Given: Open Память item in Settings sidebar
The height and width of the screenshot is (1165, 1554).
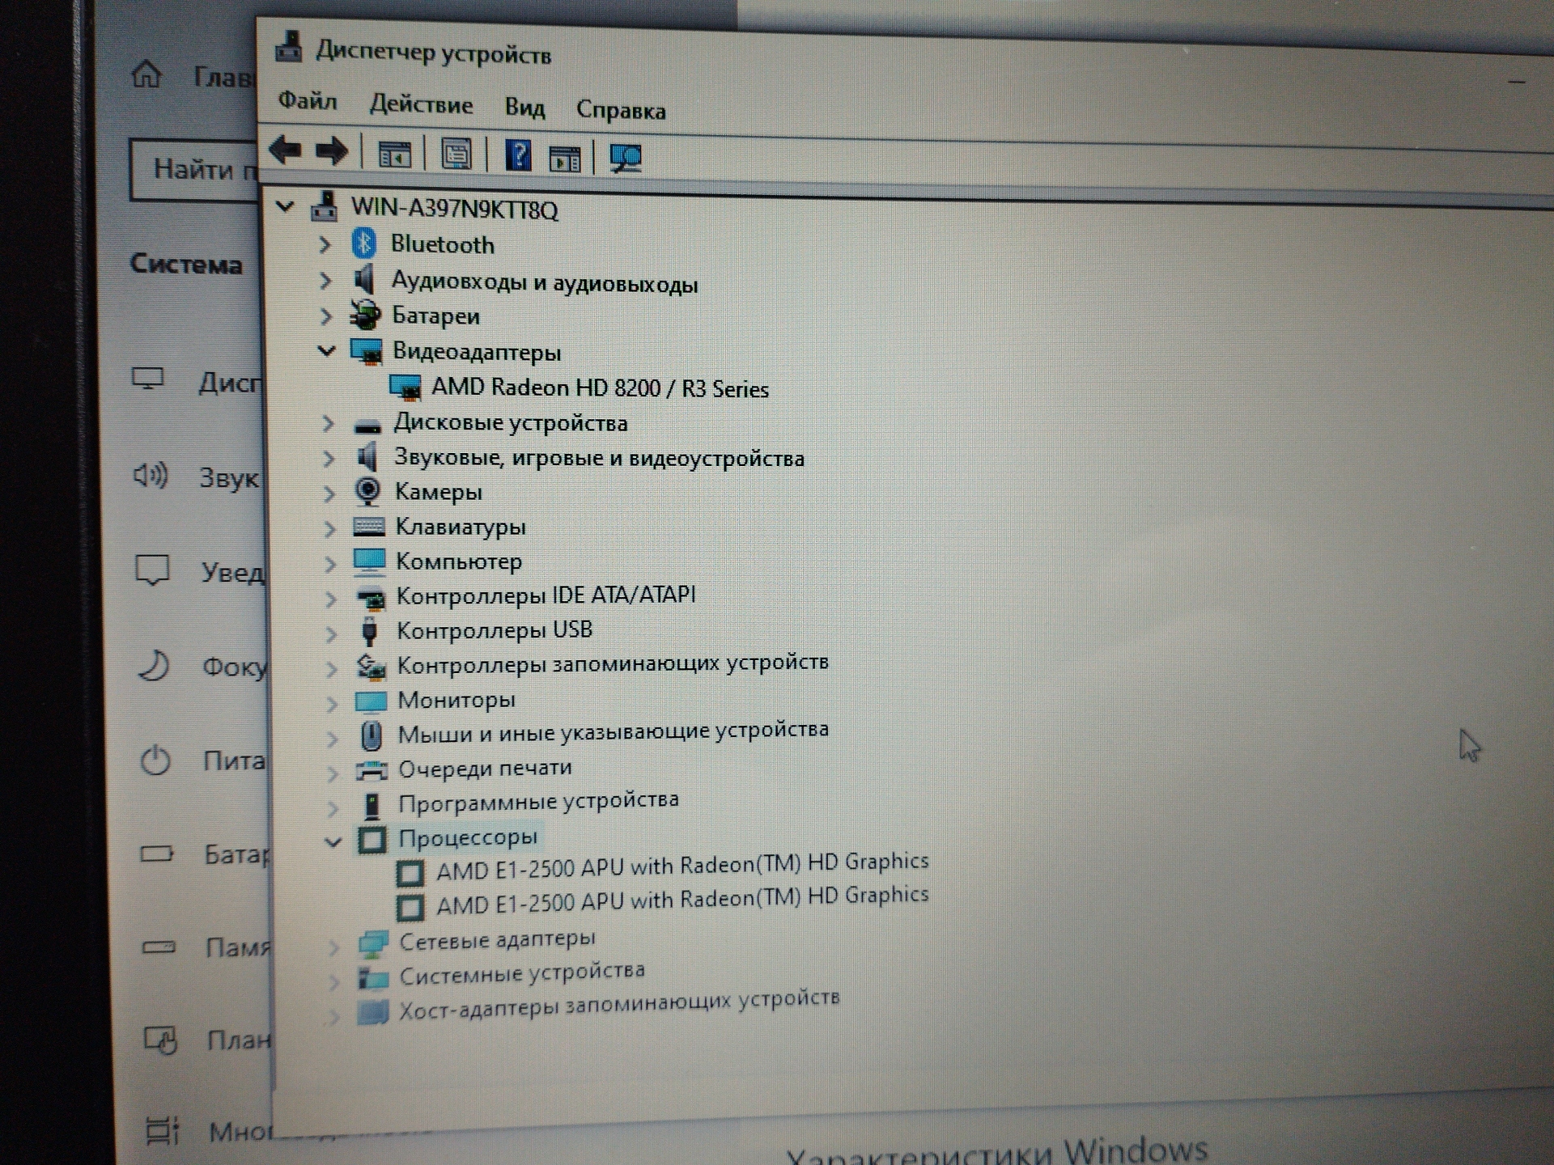Looking at the screenshot, I should tap(206, 947).
